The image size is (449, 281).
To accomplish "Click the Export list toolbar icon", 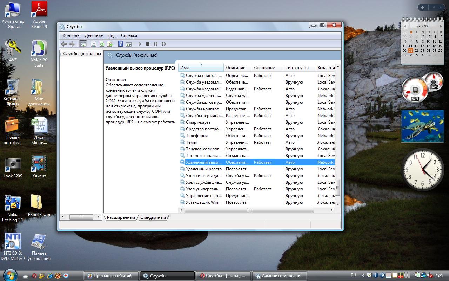I will tap(110, 44).
